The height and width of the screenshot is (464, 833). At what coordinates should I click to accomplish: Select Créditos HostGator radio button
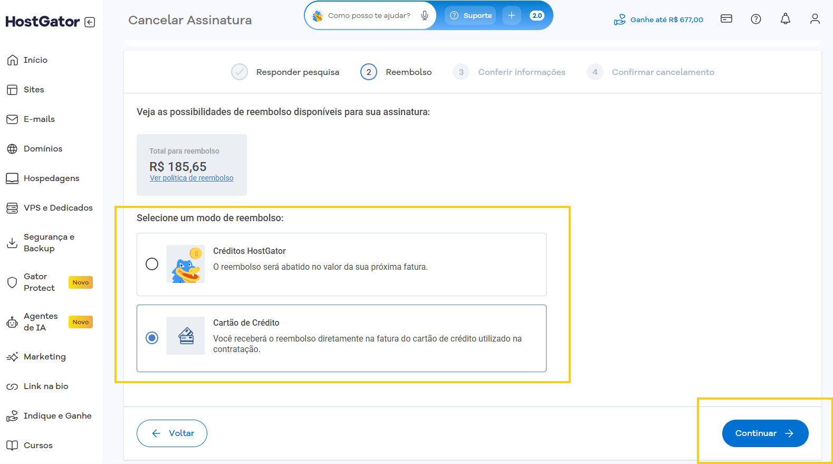(x=152, y=264)
